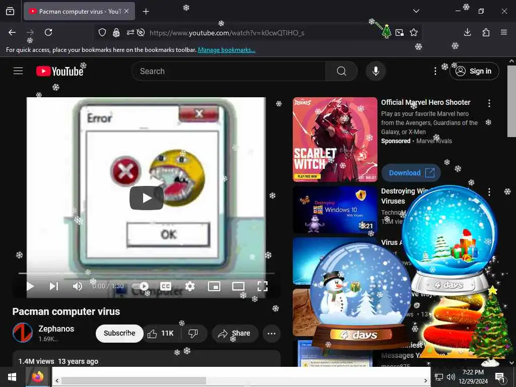516x387 pixels.
Task: Open options for Destroying Windows Viruses video
Action: tap(489, 192)
